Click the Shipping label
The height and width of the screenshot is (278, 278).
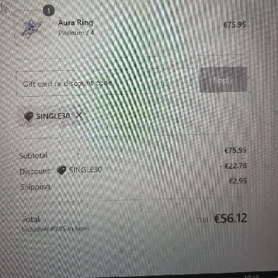(35, 187)
